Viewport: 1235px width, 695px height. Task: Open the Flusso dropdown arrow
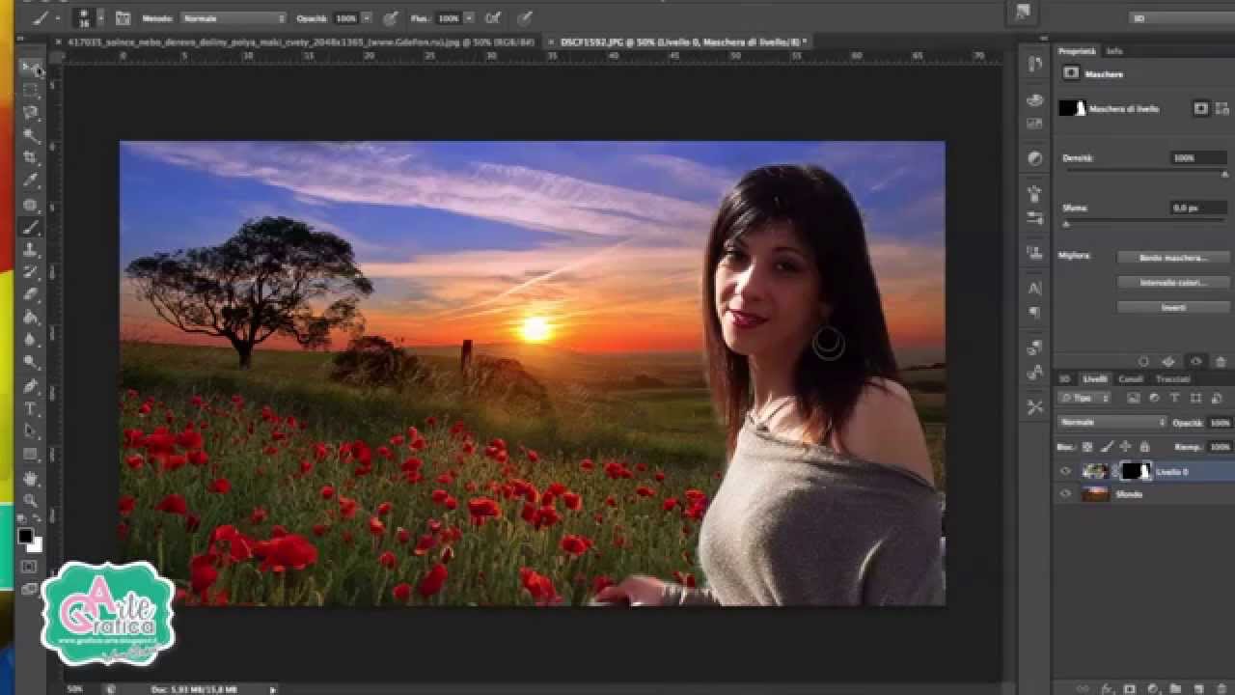pos(468,18)
